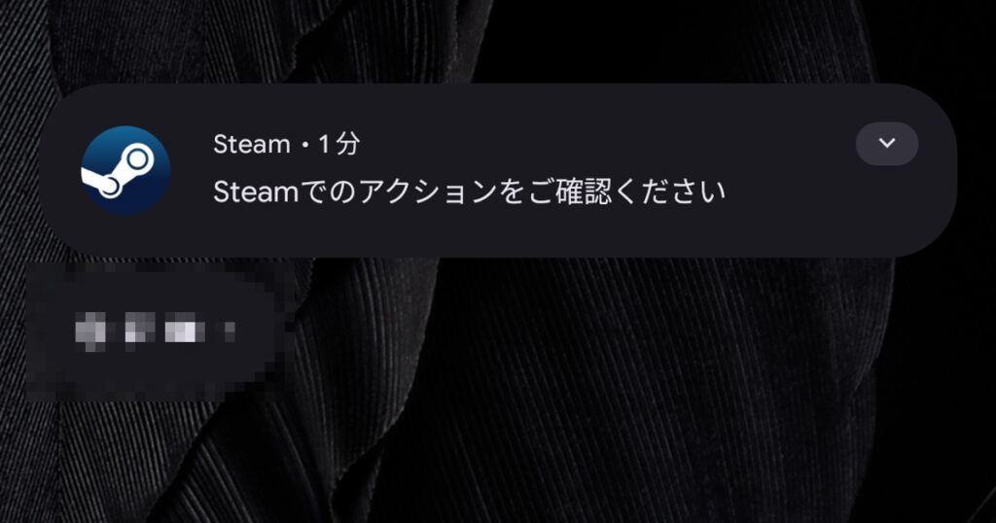Click the dot separator after Steam
Image resolution: width=996 pixels, height=523 pixels.
tap(304, 146)
